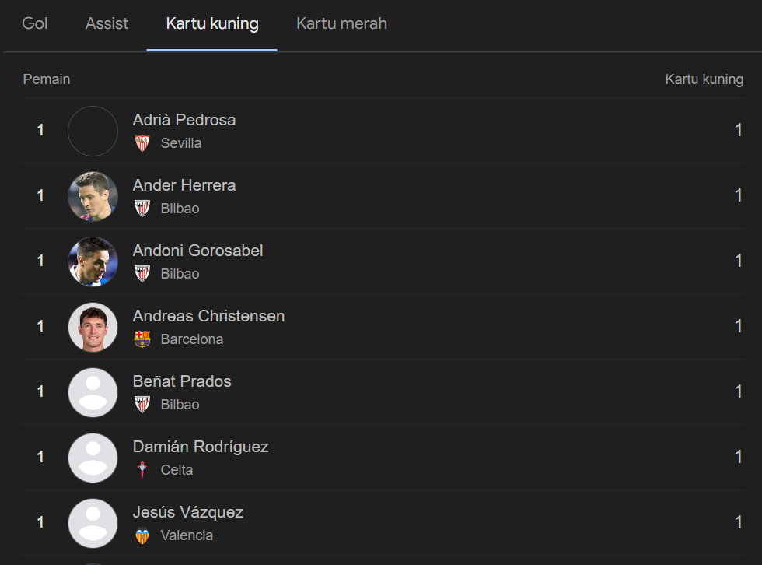Click Bilbao crest under Beñat Prados
762x565 pixels.
point(142,405)
